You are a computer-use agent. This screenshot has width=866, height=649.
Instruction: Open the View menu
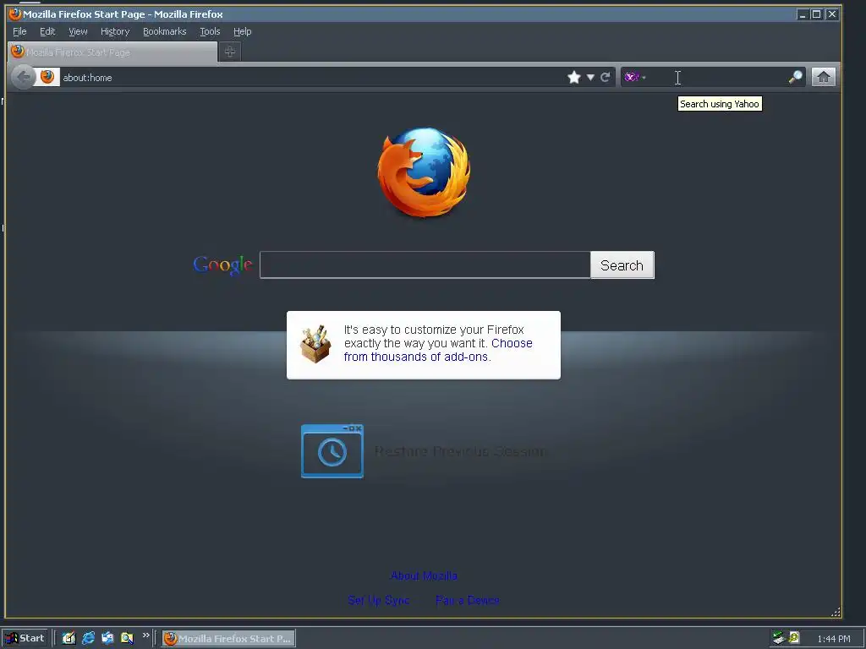click(78, 31)
